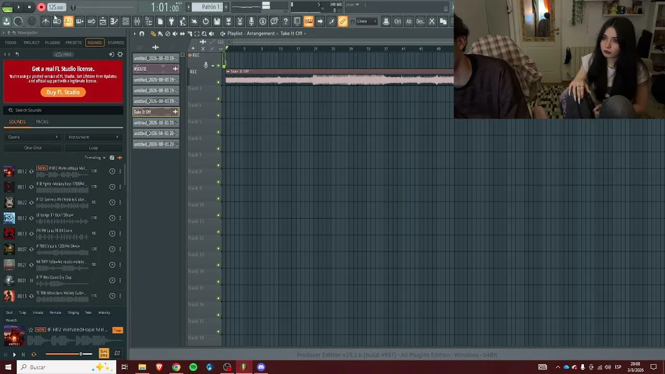The height and width of the screenshot is (374, 665).
Task: Toggle the metronome button
Action: click(x=45, y=21)
